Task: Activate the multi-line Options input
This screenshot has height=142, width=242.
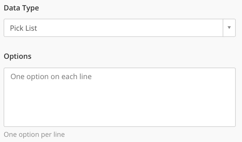Action: pyautogui.click(x=120, y=97)
